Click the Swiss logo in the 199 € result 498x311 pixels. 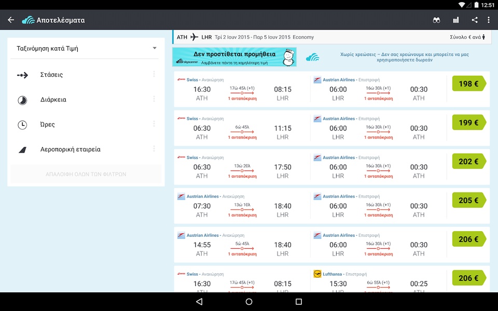click(x=182, y=118)
